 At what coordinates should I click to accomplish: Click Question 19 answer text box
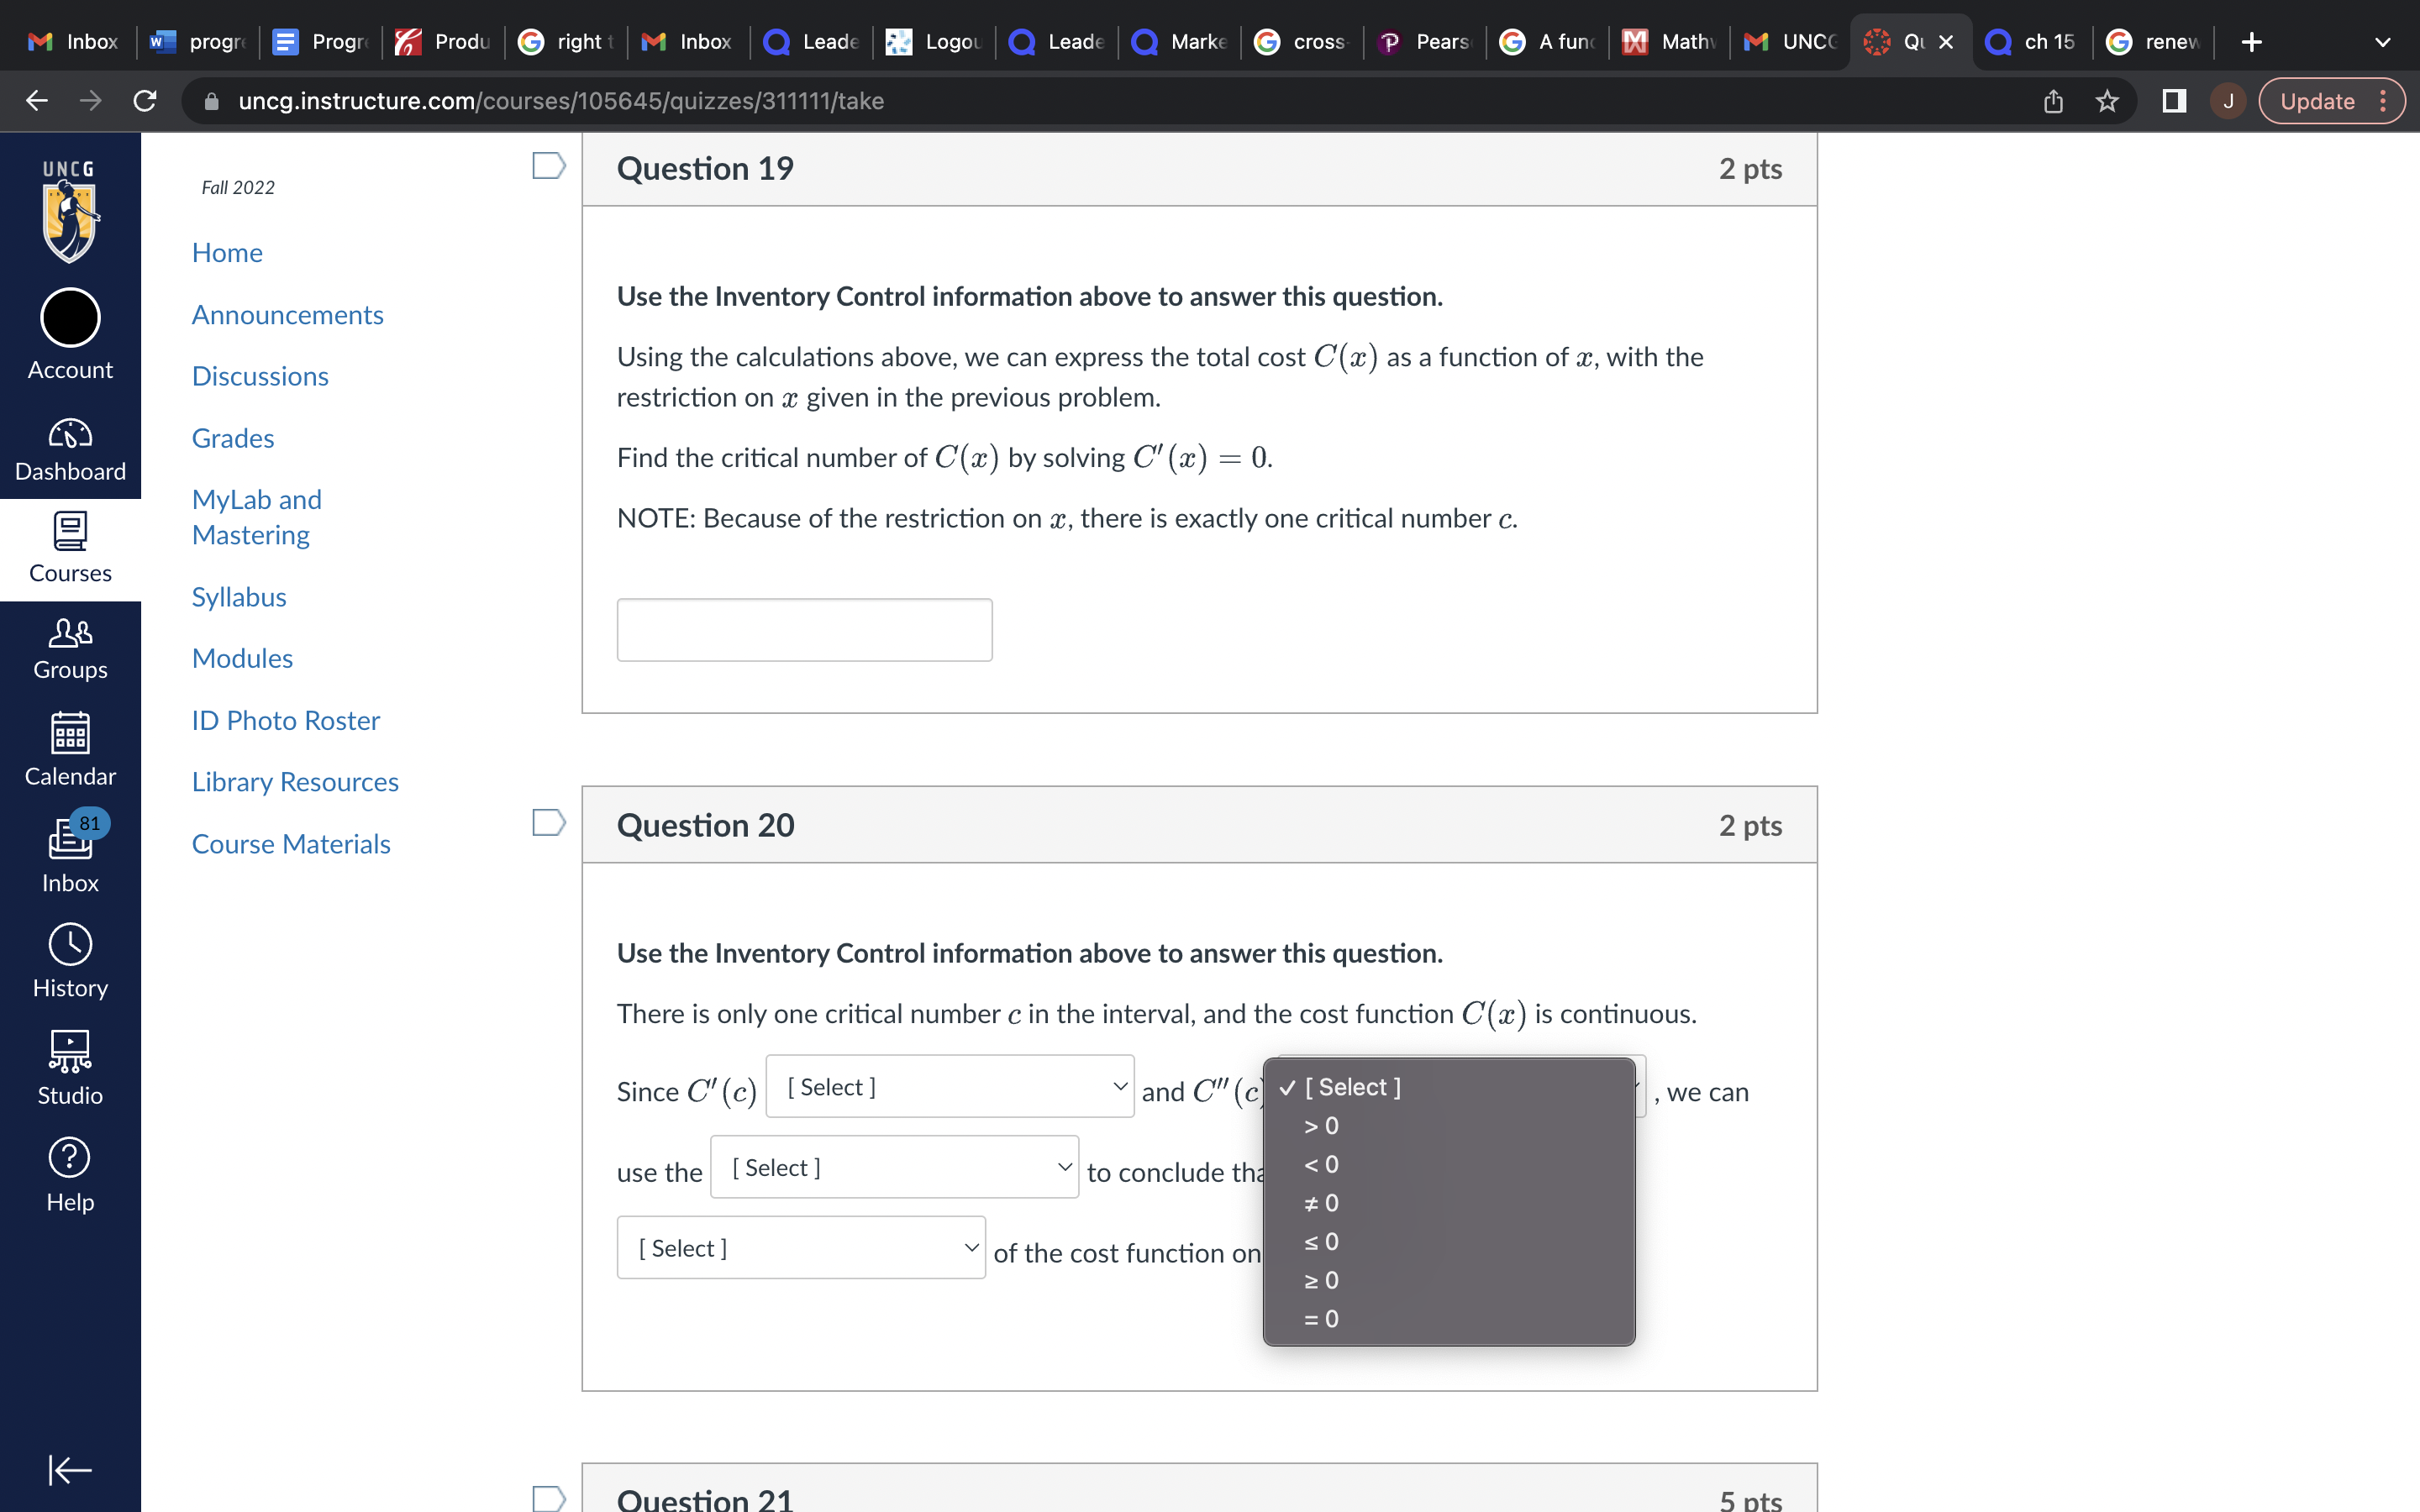click(804, 630)
